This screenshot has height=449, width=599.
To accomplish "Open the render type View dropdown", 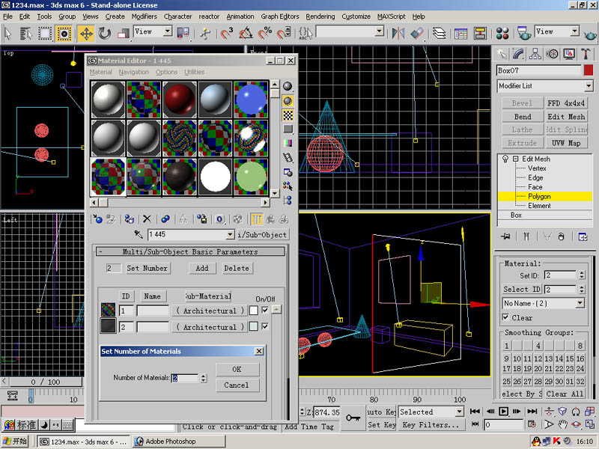I will 574,31.
